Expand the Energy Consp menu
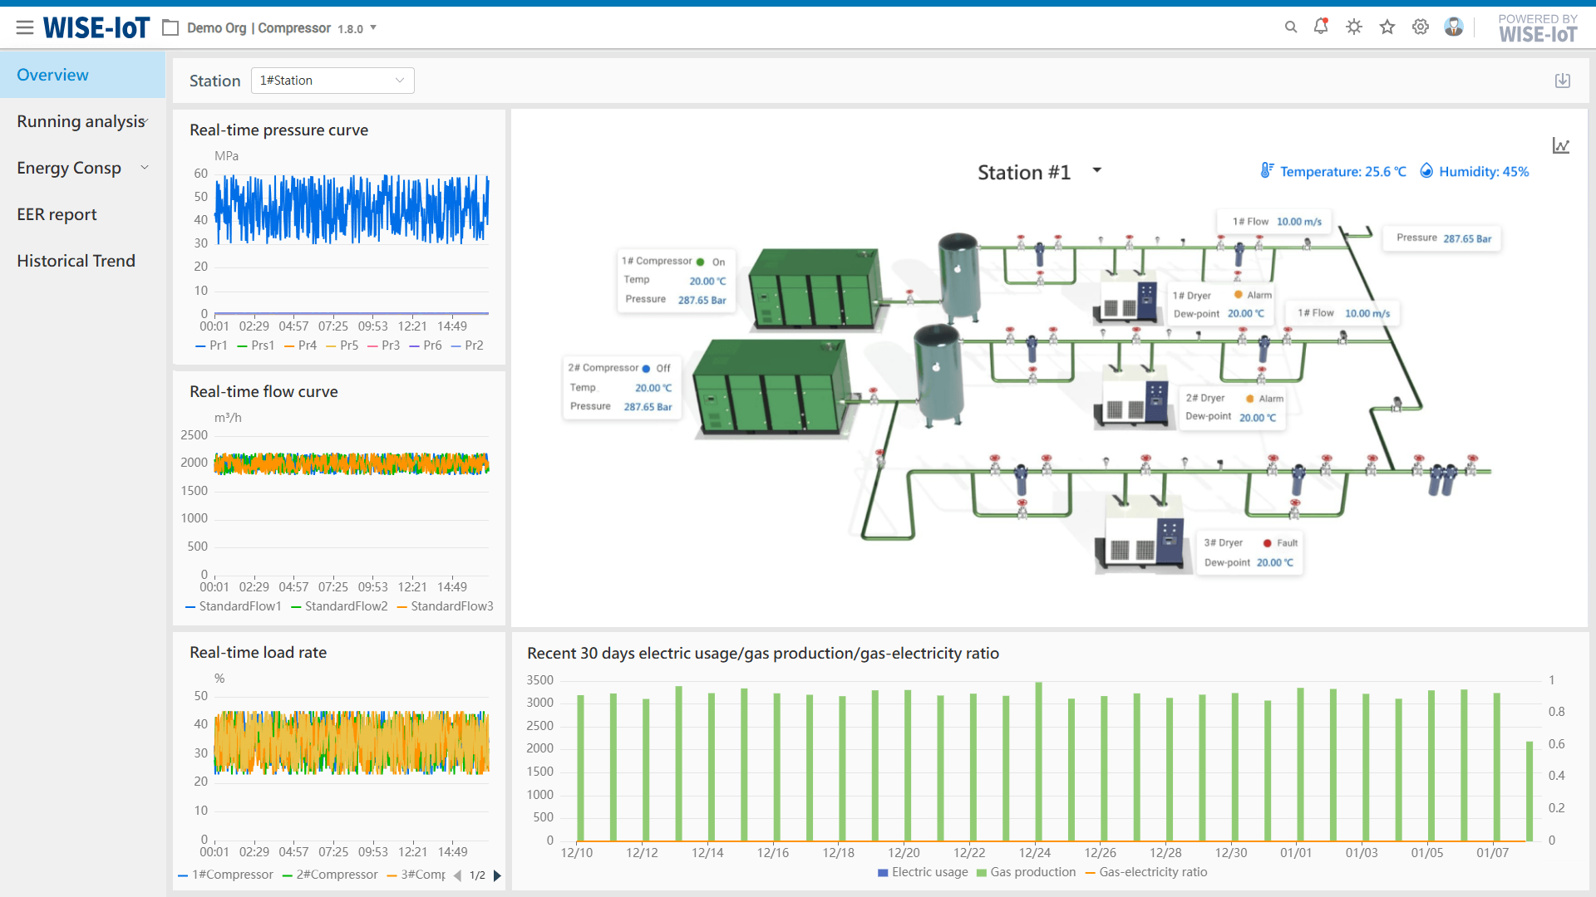 tap(83, 168)
